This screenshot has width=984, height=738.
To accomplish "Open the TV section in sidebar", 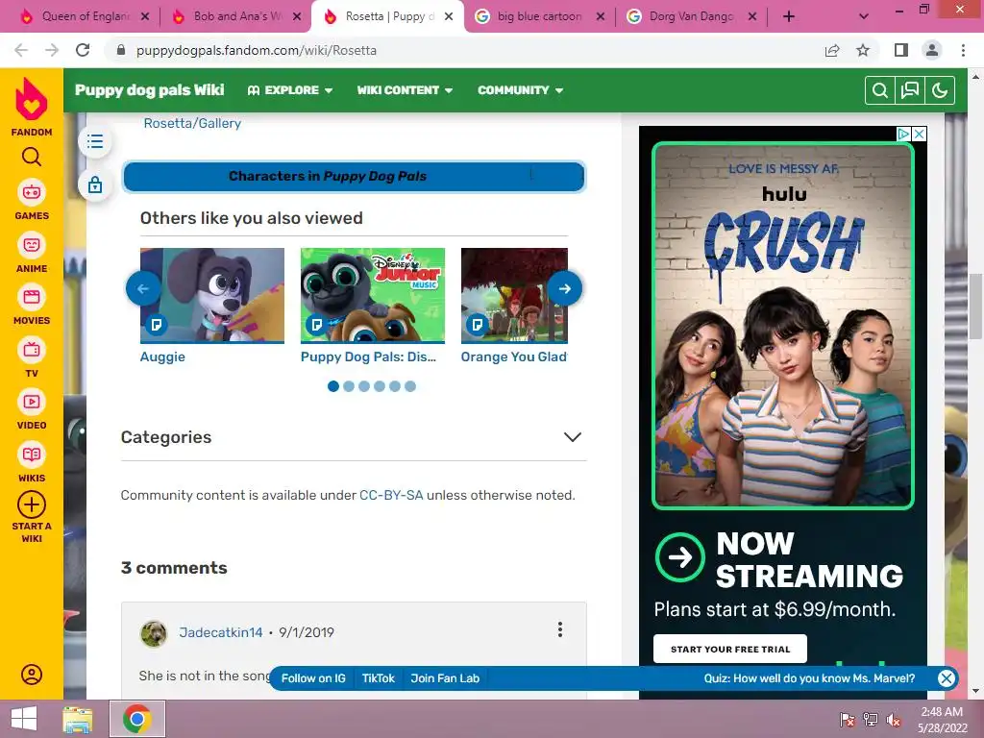I will point(32,358).
